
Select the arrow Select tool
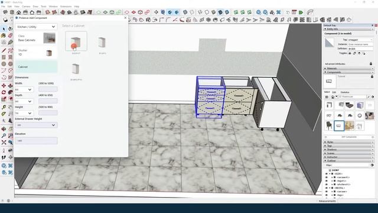point(4,29)
